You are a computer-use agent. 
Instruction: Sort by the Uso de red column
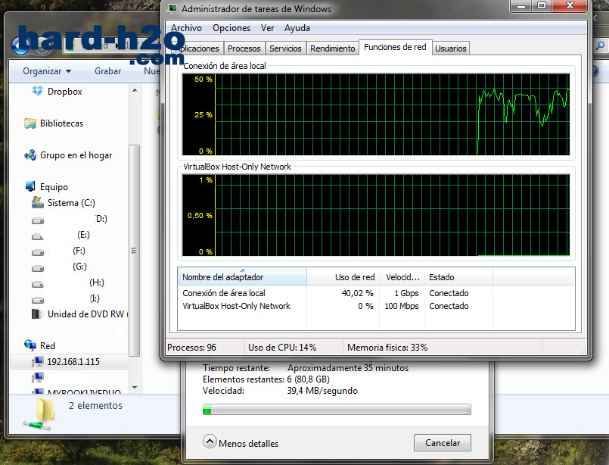pyautogui.click(x=343, y=277)
